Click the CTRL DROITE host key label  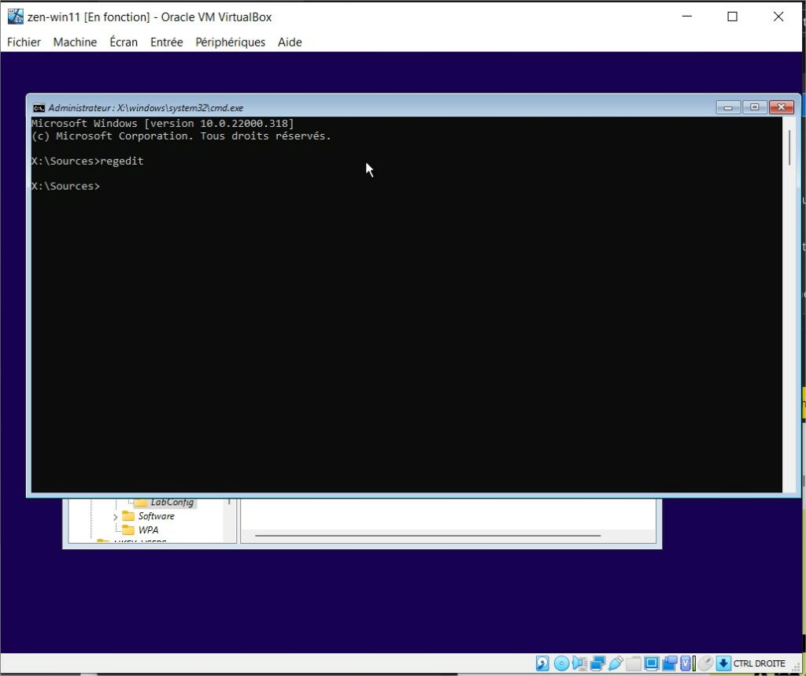tap(760, 663)
